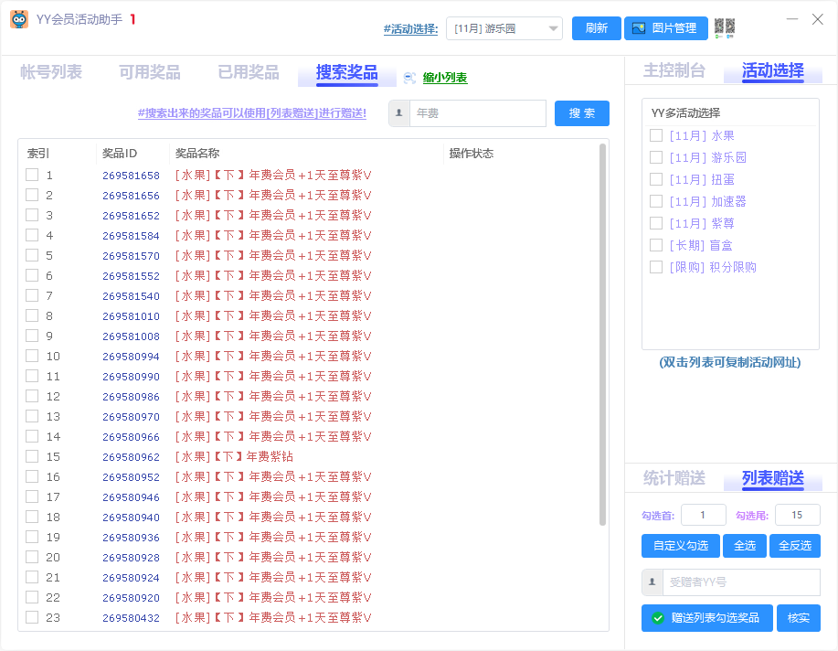838x651 pixels.
Task: Enable the row 23 checkbox
Action: point(32,617)
